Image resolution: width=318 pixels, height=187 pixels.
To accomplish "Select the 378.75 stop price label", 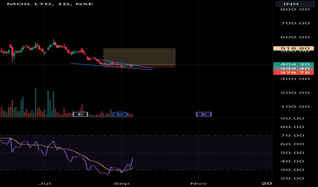I will click(293, 73).
